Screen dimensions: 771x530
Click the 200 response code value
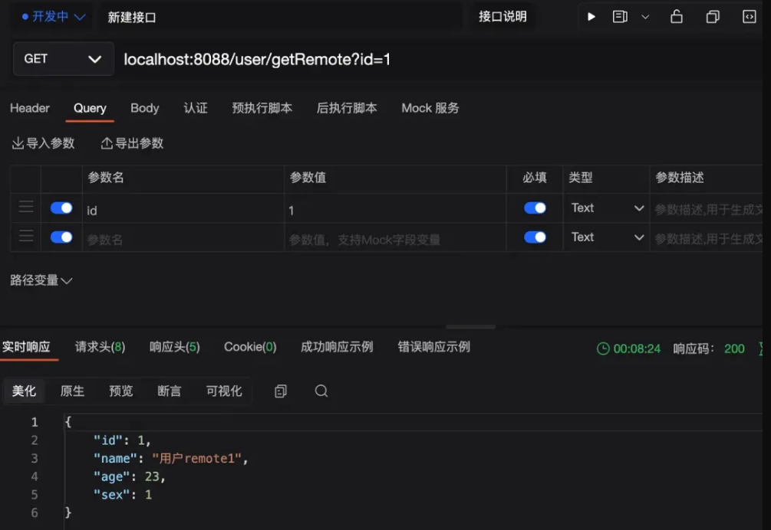pos(734,349)
